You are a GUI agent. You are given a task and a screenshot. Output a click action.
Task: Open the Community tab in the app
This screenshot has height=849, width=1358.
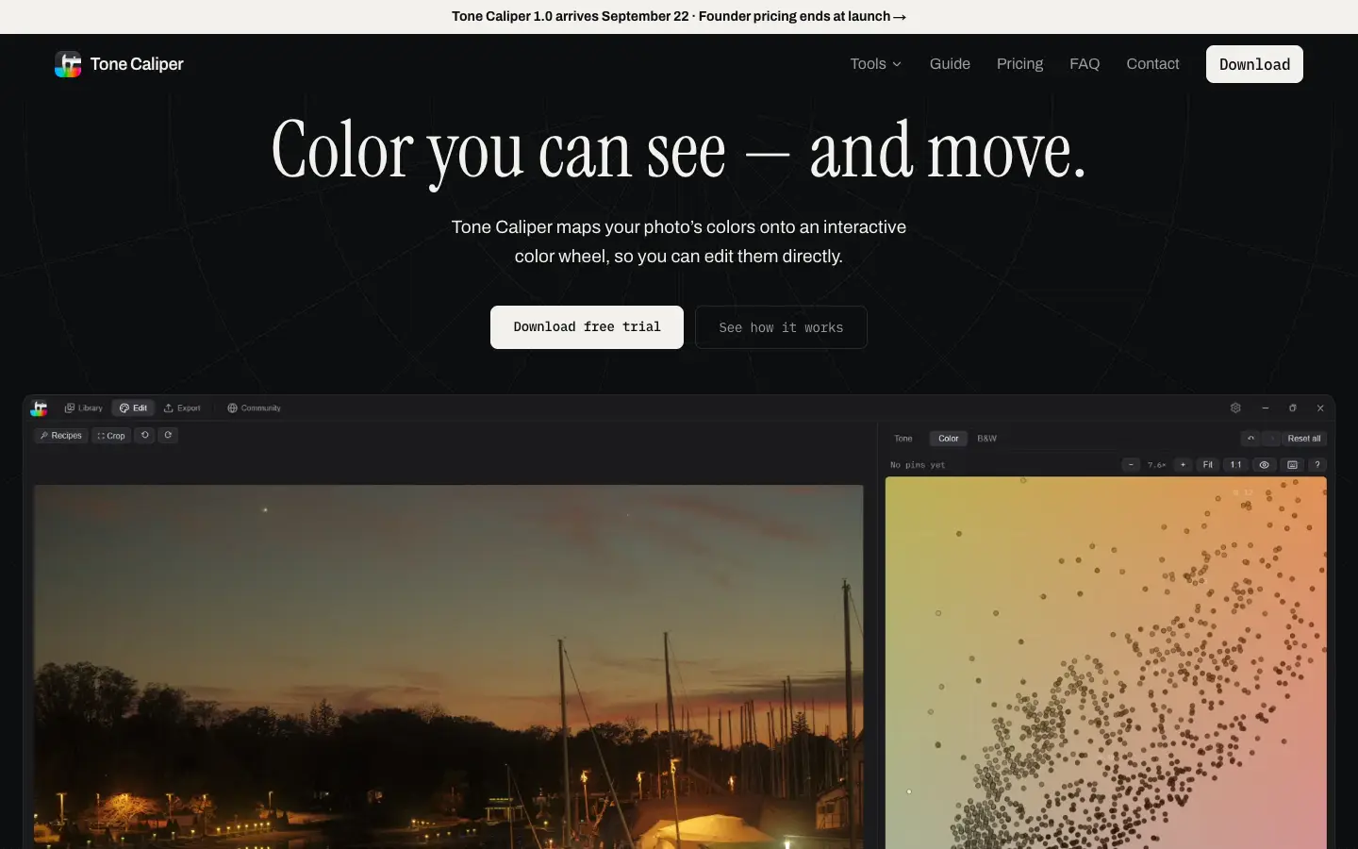(x=254, y=408)
